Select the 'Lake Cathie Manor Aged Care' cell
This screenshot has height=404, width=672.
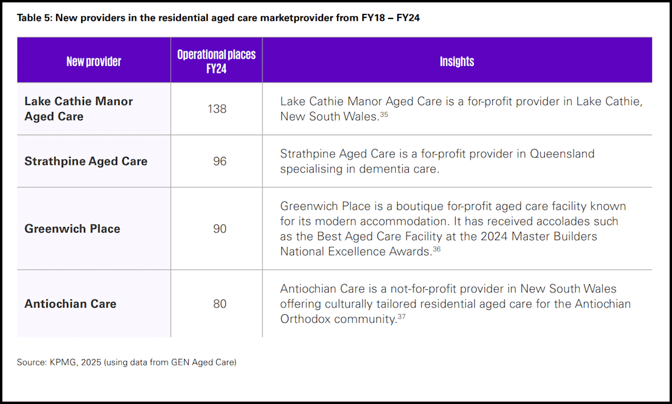pyautogui.click(x=78, y=109)
